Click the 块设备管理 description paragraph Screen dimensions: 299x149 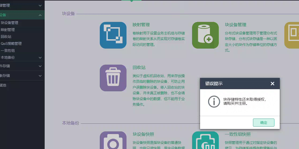click(251, 42)
